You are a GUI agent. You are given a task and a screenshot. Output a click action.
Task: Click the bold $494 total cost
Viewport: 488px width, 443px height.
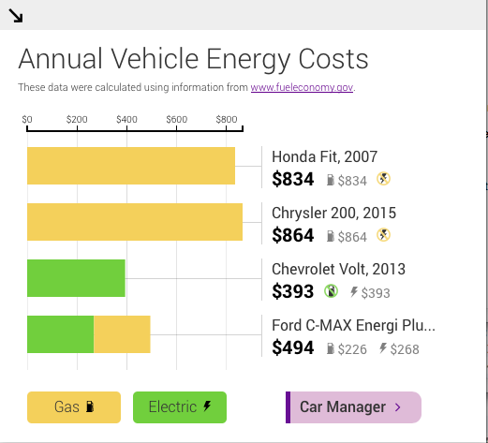click(293, 347)
